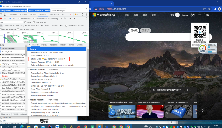222x128 pixels.
Task: Toggle the network filter funnel icon
Action: [x=10, y=18]
